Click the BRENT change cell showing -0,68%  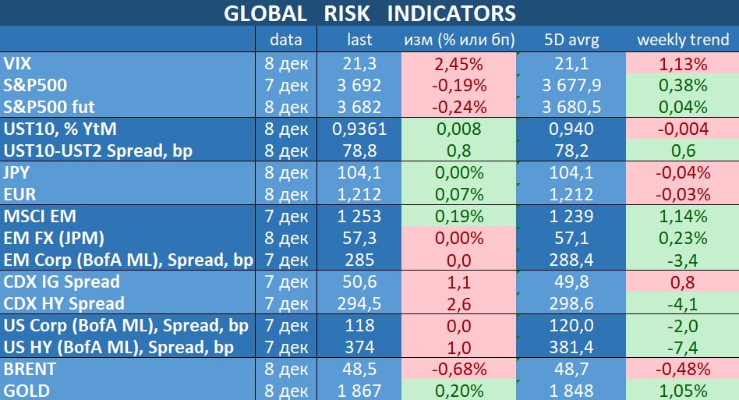point(459,369)
